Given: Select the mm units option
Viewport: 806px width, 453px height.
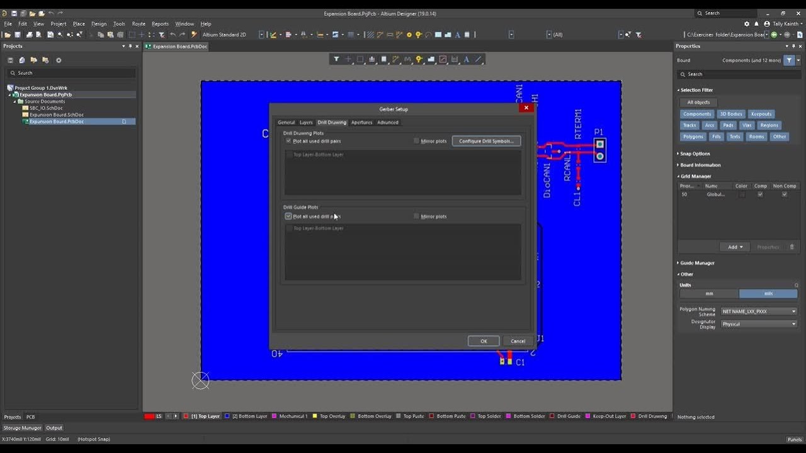Looking at the screenshot, I should (709, 294).
